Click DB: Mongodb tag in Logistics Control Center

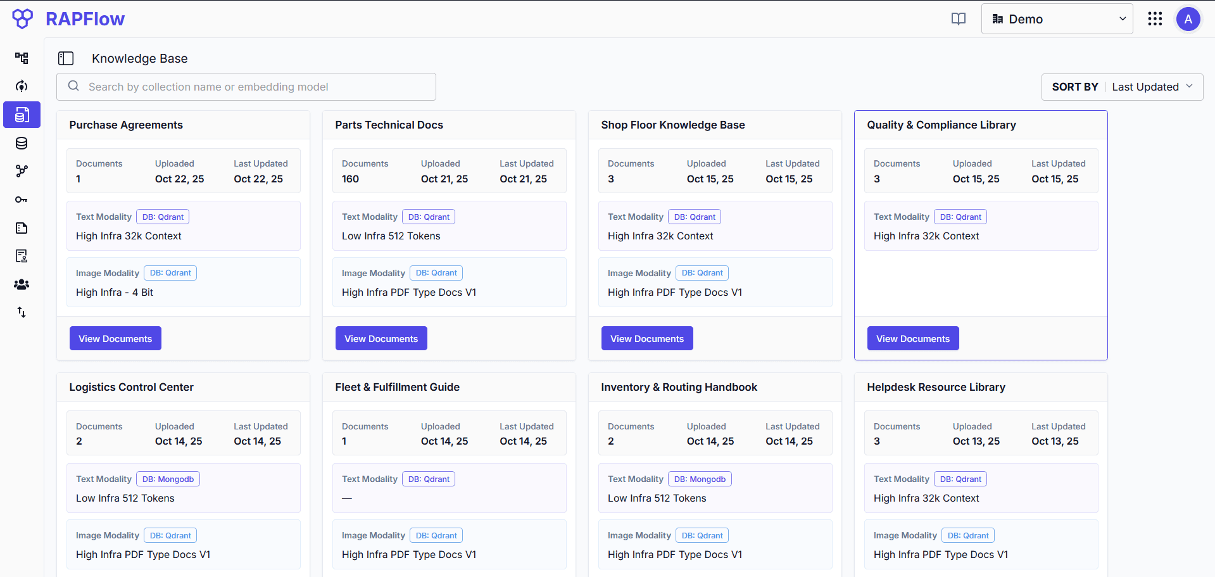(x=168, y=479)
